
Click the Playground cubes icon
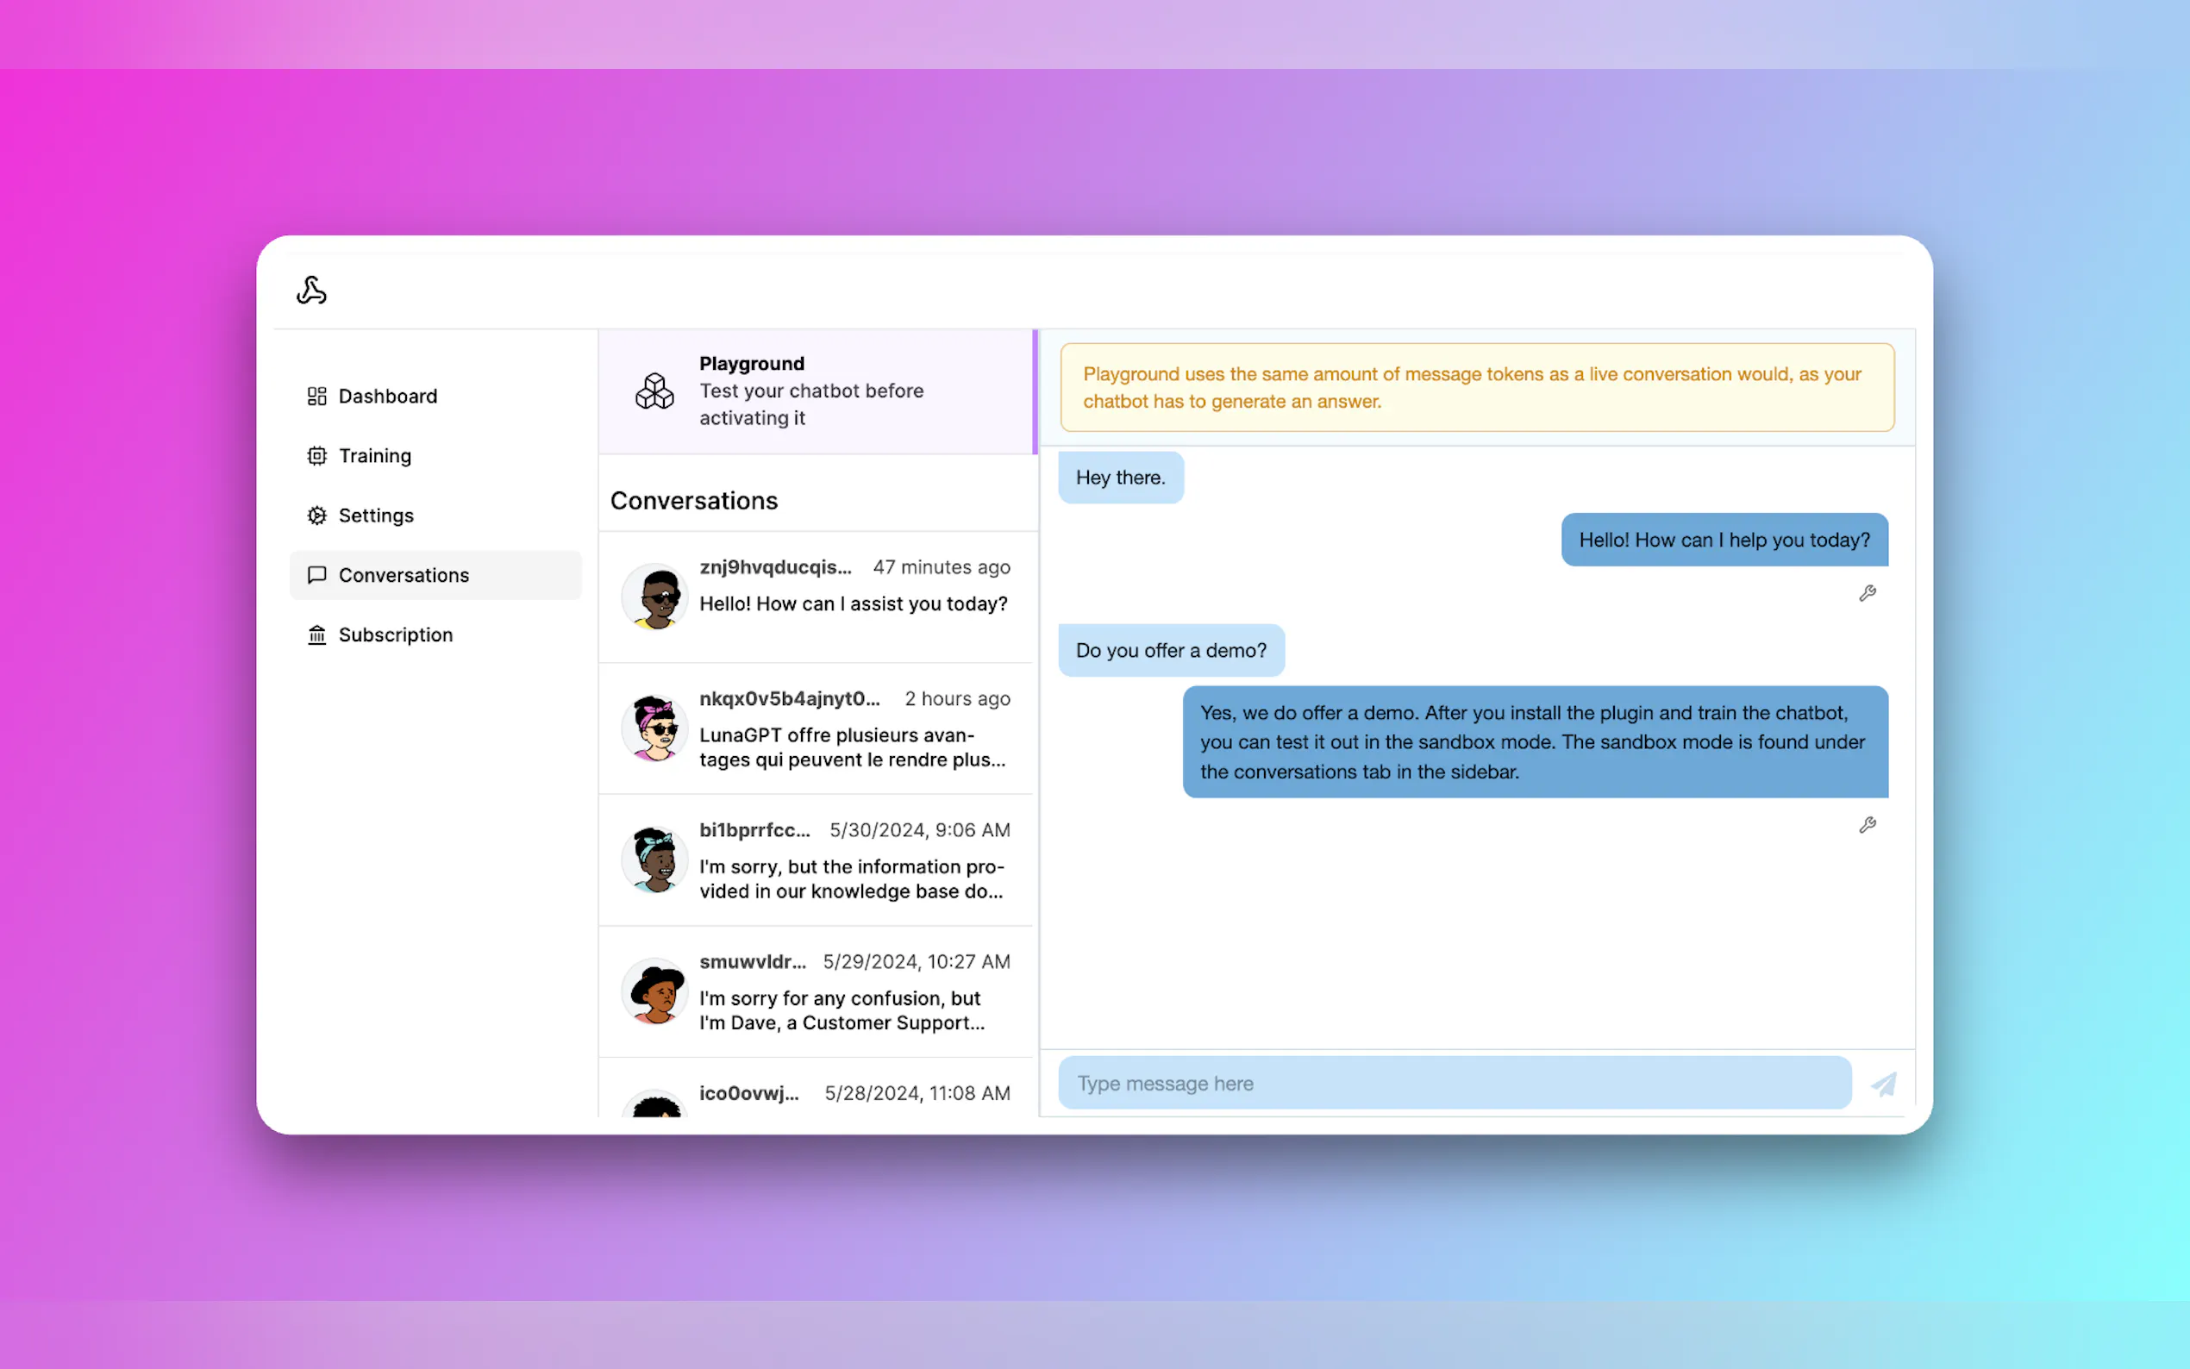(x=654, y=391)
